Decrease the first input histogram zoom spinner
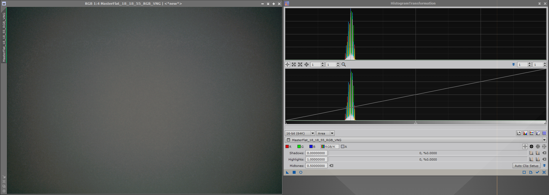The width and height of the screenshot is (549, 195). (x=322, y=66)
